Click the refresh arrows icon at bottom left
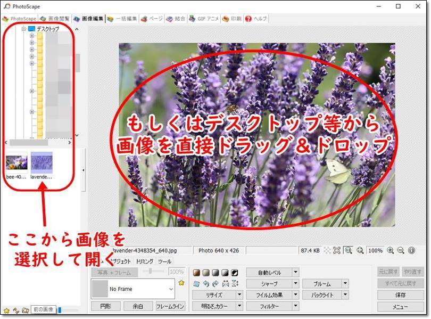431x319 pixels. pyautogui.click(x=16, y=310)
